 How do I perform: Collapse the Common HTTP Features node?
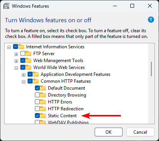point(23,82)
